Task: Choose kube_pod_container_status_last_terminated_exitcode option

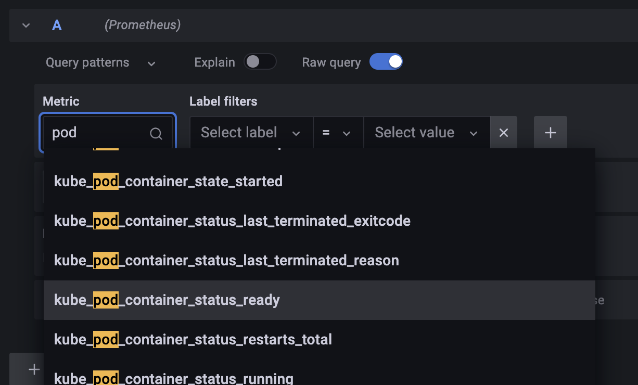Action: pyautogui.click(x=232, y=221)
